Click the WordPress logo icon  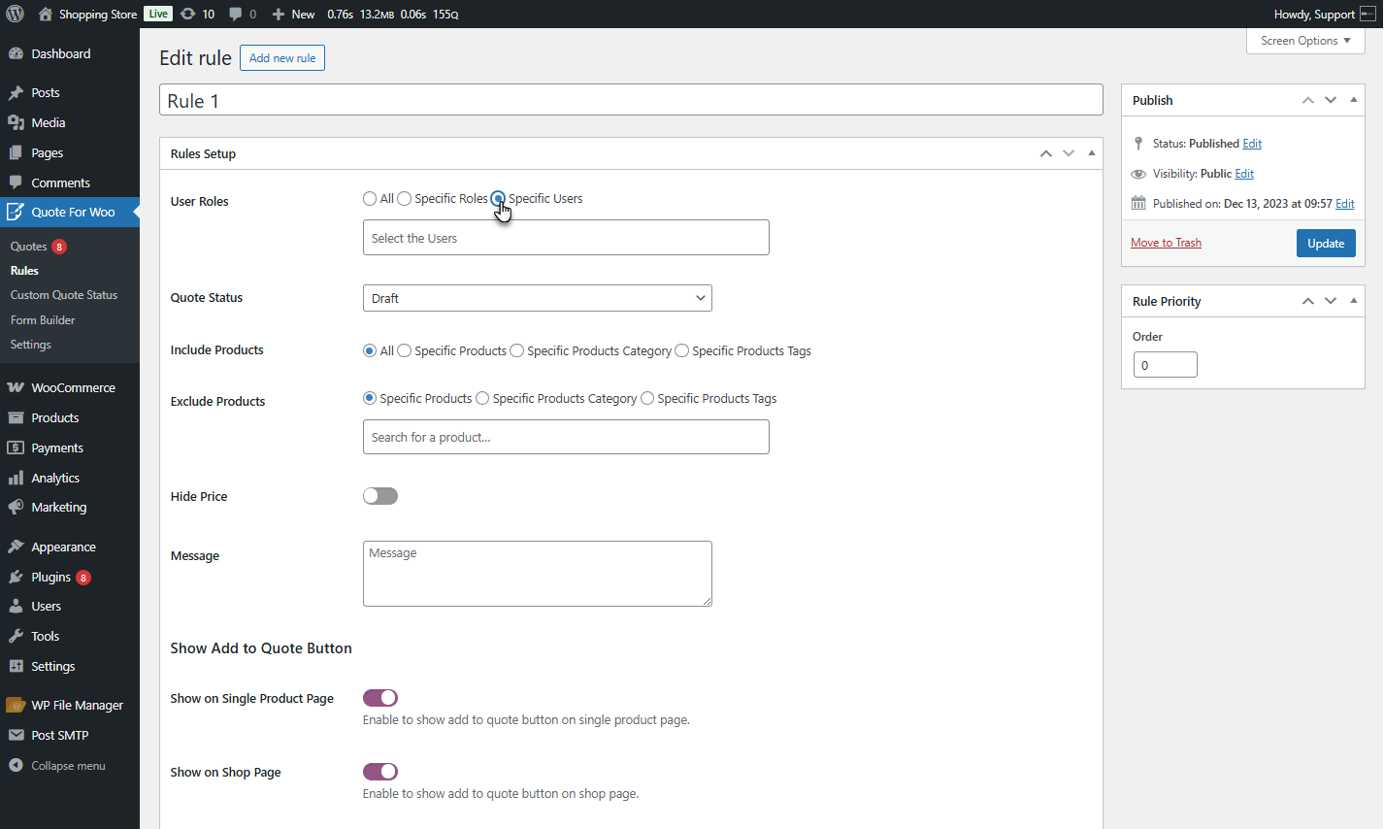(15, 14)
